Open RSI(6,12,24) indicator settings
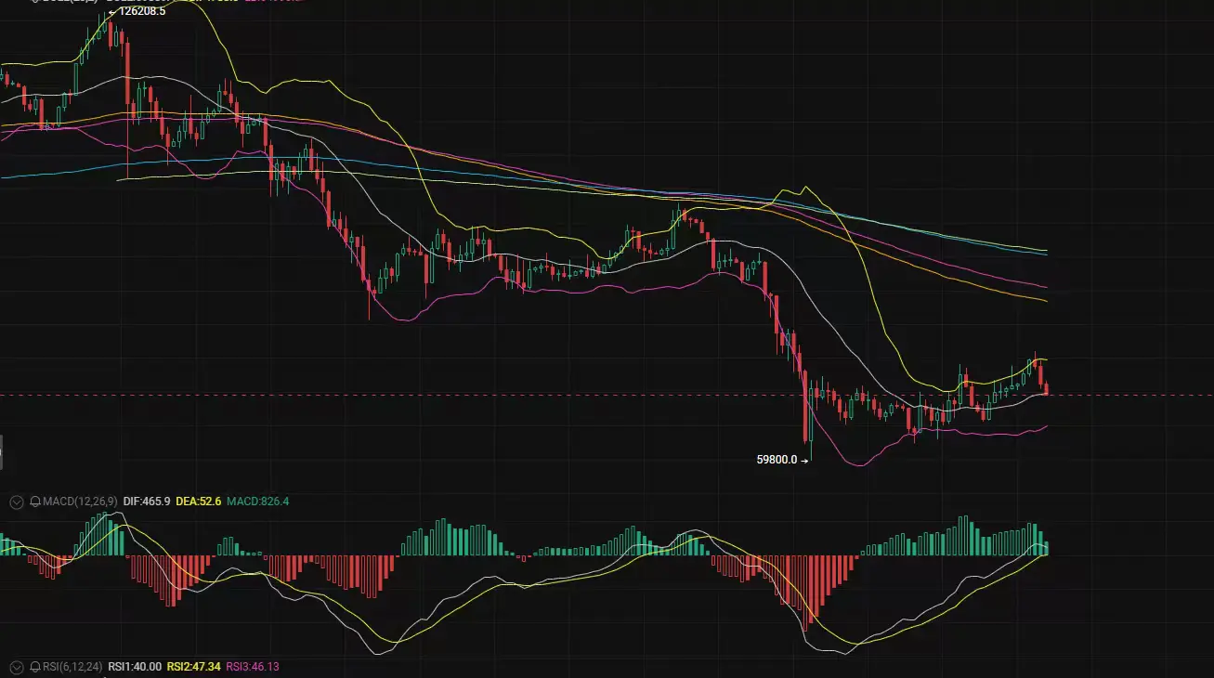 point(72,667)
